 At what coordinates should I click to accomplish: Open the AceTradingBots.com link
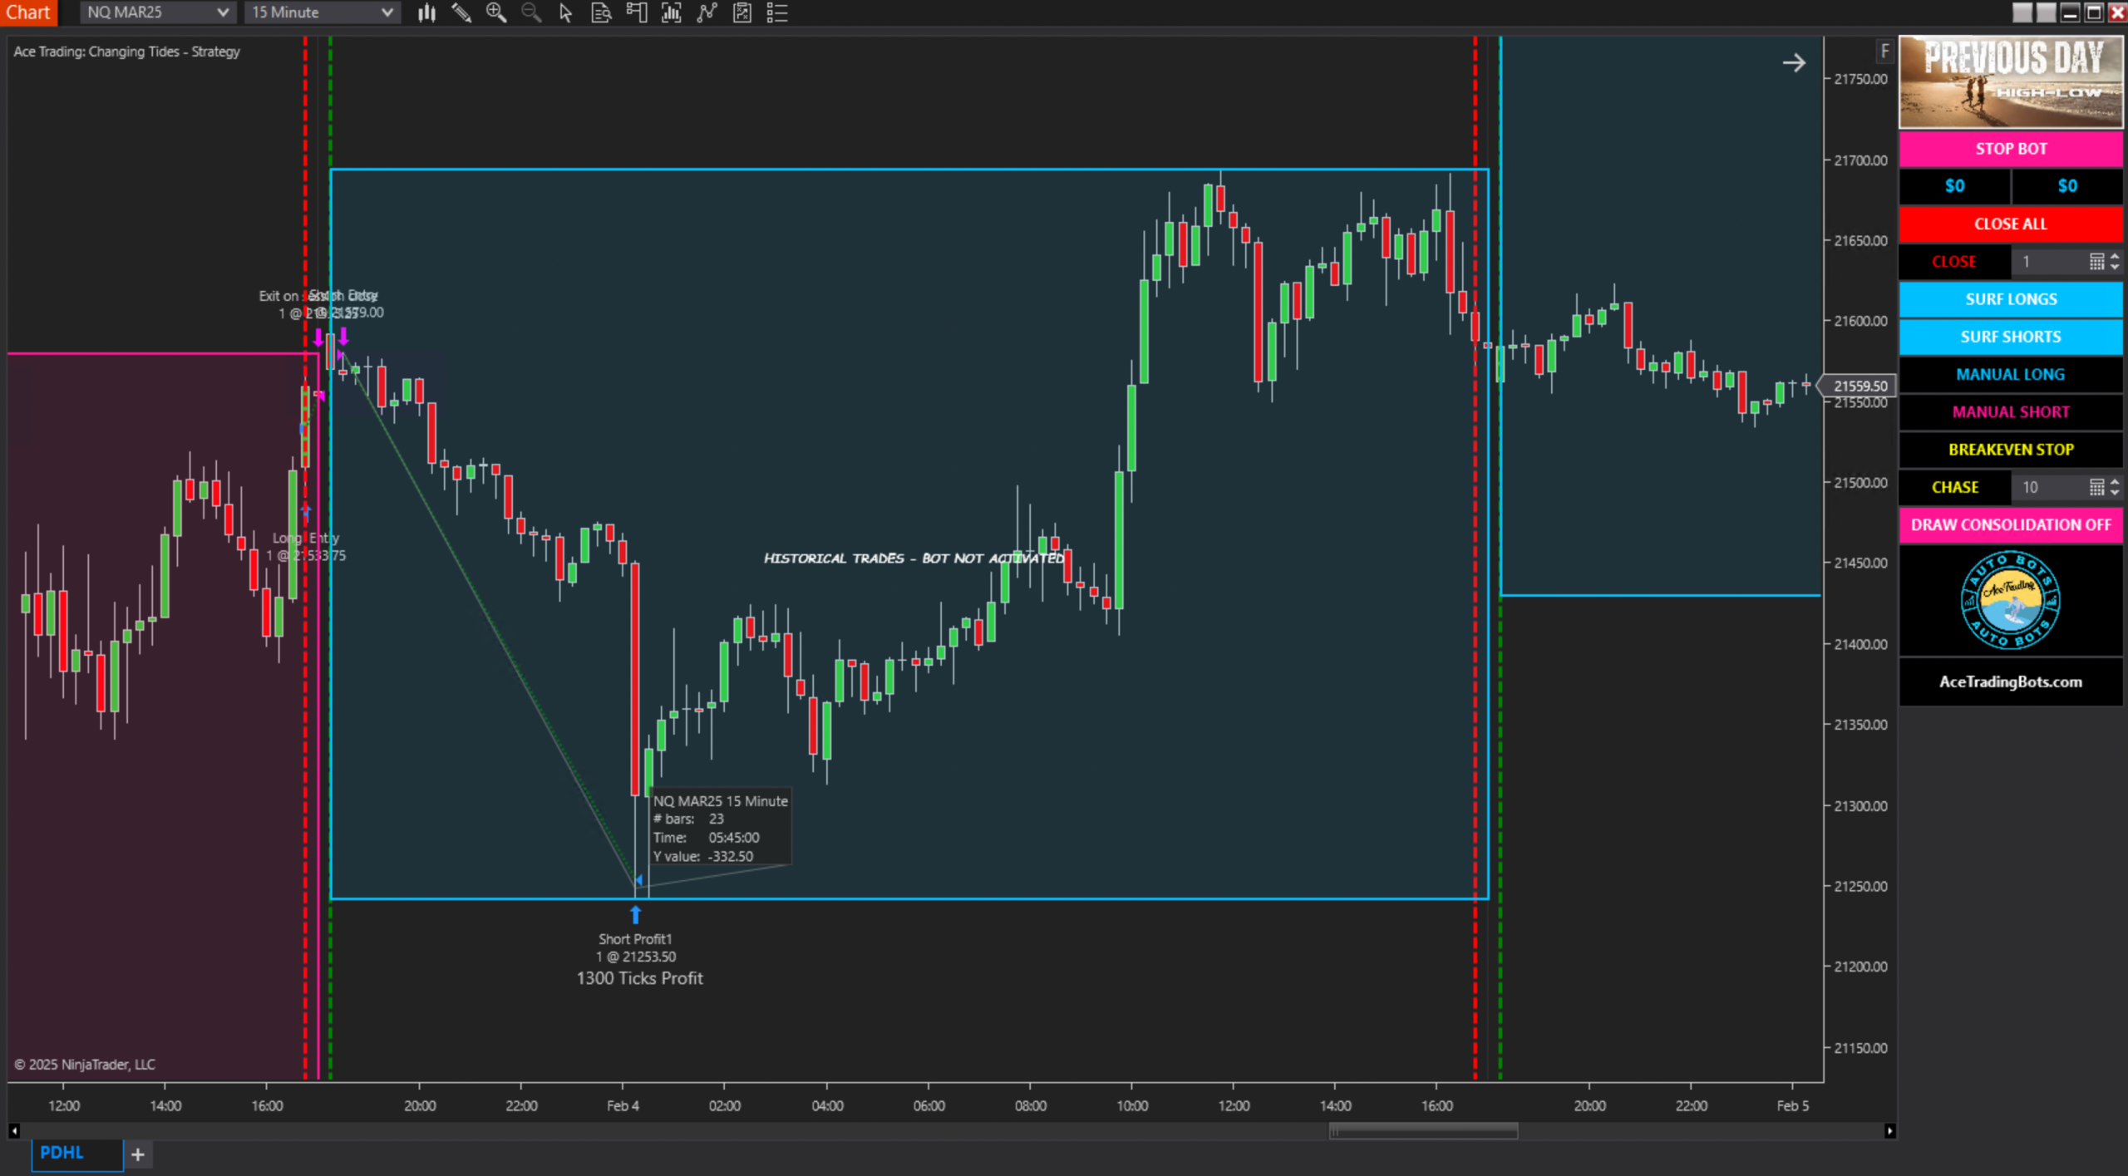pyautogui.click(x=2011, y=681)
